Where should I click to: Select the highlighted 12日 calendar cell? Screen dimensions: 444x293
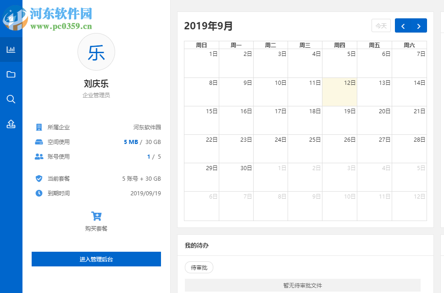tap(339, 91)
